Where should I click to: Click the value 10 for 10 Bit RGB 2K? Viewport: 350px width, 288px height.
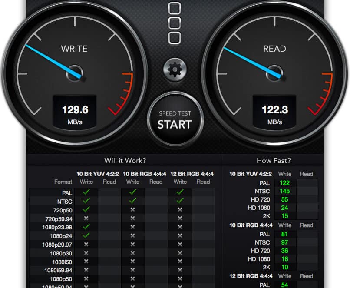284,267
